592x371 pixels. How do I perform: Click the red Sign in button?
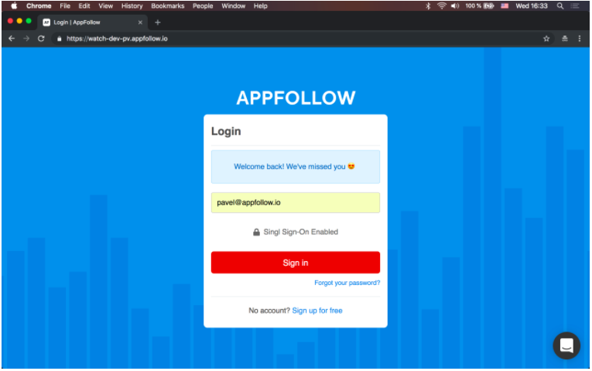(296, 263)
